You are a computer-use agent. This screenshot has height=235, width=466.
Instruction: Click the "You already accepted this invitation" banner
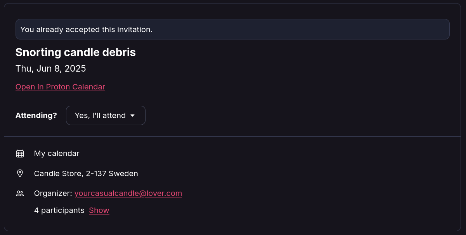tap(232, 29)
